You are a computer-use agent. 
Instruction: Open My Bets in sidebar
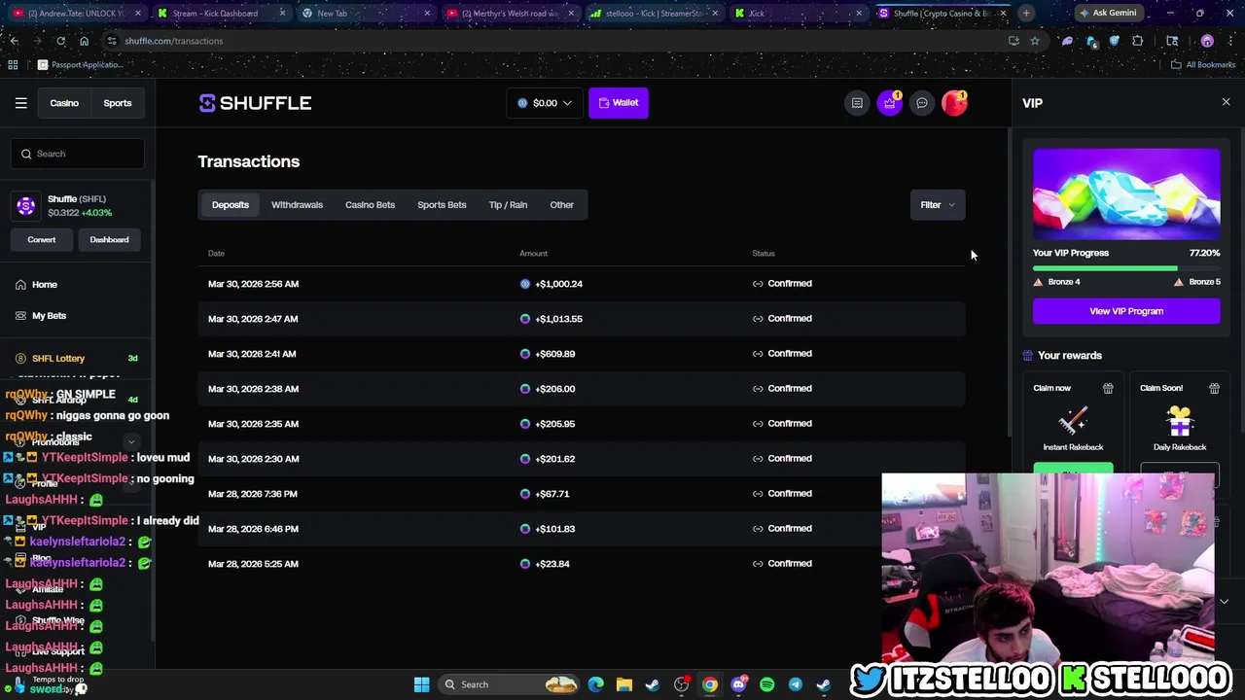[x=49, y=315]
